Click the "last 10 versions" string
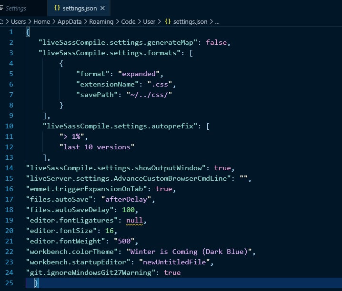 point(97,147)
